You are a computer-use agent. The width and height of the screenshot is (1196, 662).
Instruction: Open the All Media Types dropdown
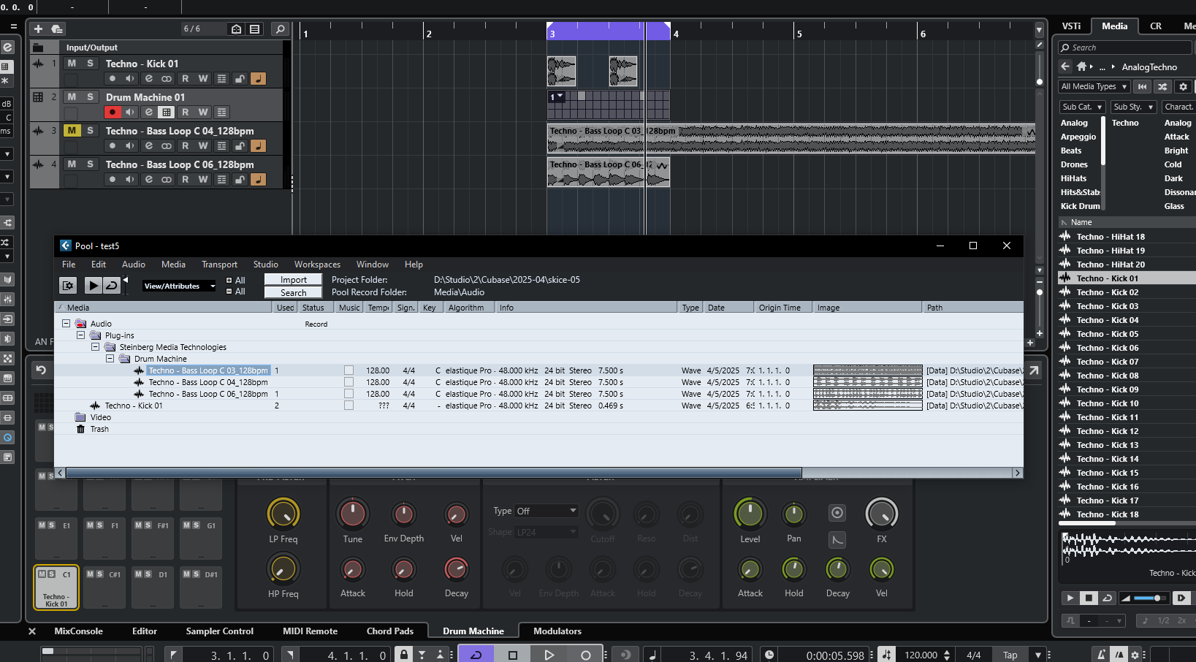1094,87
